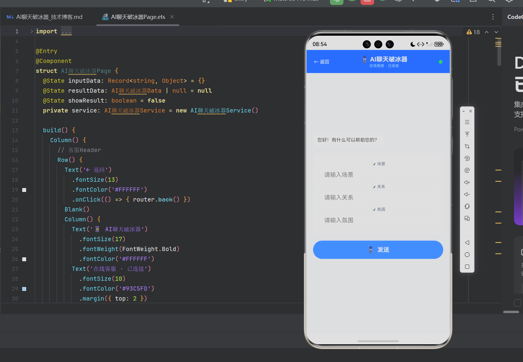Click Blank() on line 21
This screenshot has width=523, height=362.
click(77, 210)
